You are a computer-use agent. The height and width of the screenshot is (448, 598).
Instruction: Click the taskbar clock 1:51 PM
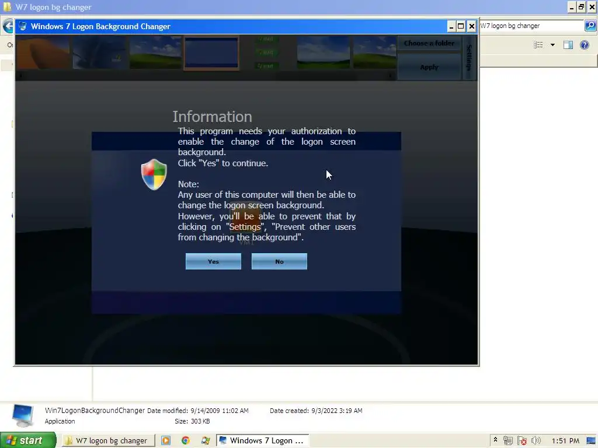[565, 441]
